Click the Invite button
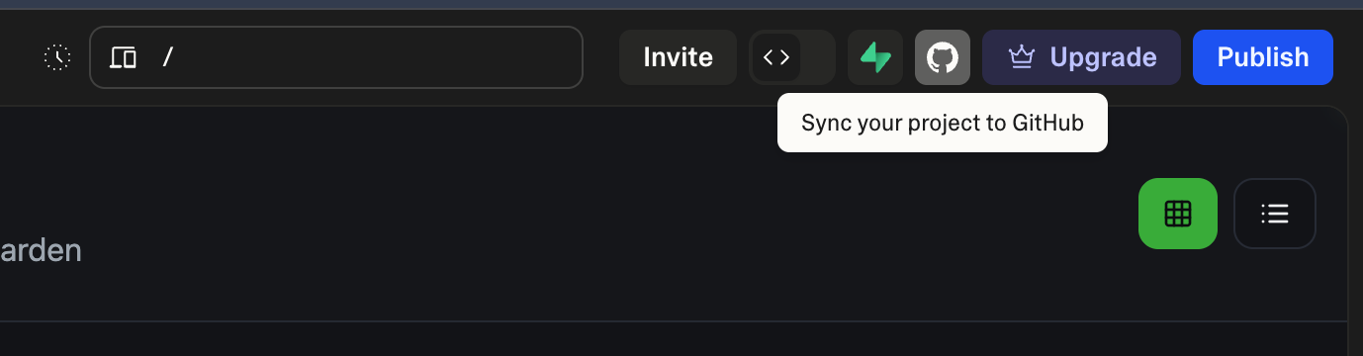Screen dimensions: 1363x356 pyautogui.click(x=678, y=57)
